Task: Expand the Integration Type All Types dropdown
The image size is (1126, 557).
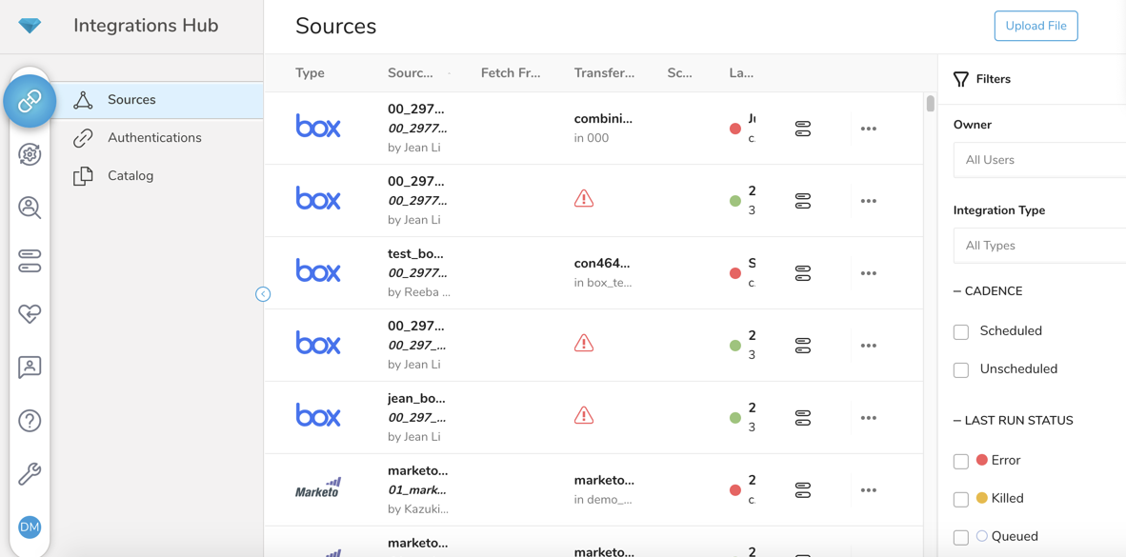Action: coord(1038,246)
